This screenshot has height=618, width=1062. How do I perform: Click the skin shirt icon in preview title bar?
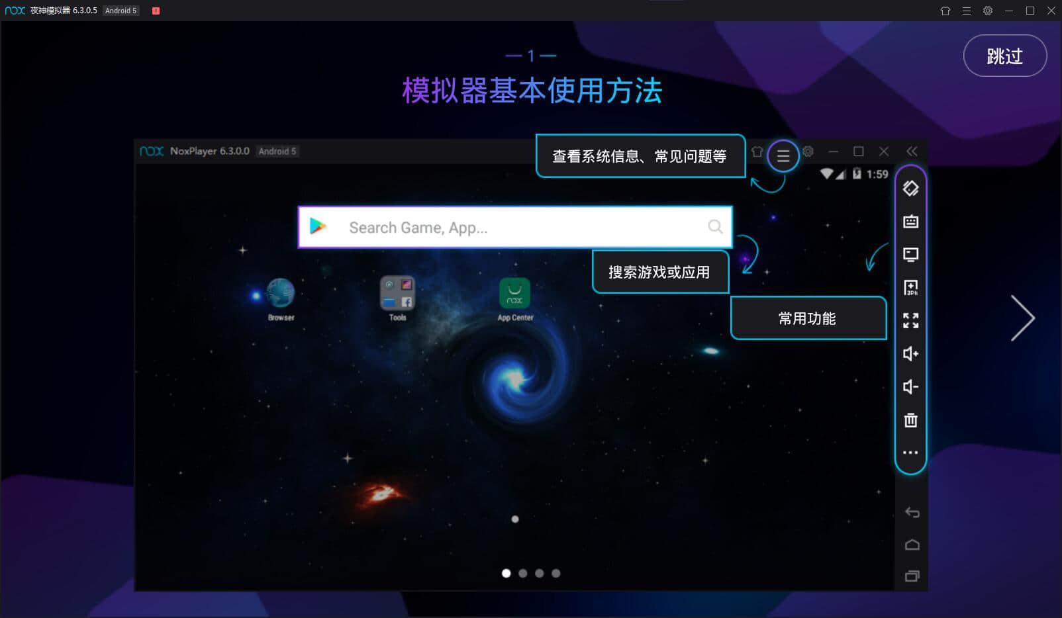point(757,152)
